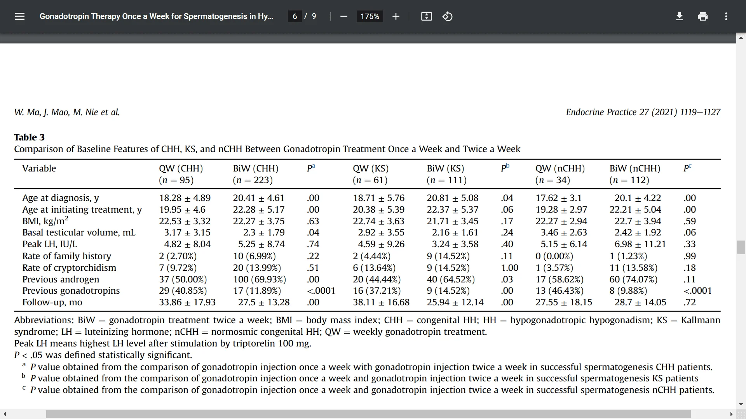Select the Table 3 caption sentence
This screenshot has width=746, height=419.
(x=267, y=149)
